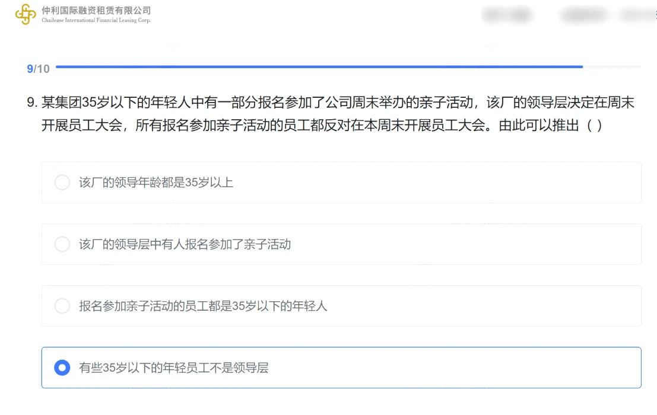Image resolution: width=657 pixels, height=415 pixels.
Task: Click the option text 该厂的领导年龄都是35岁以上
Action: click(x=156, y=183)
